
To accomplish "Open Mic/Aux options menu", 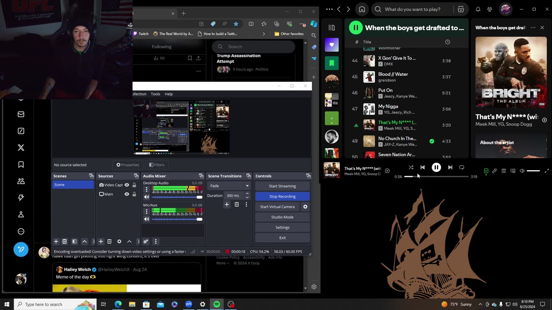I will (147, 211).
